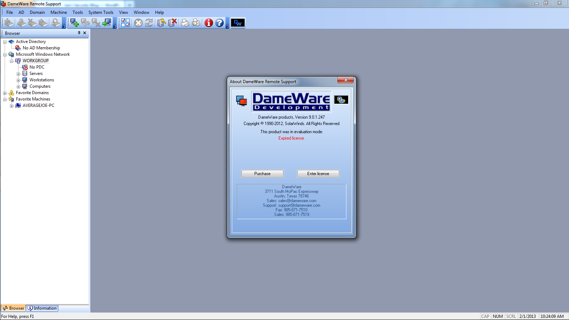Open the AD menu
The image size is (569, 320).
click(21, 12)
